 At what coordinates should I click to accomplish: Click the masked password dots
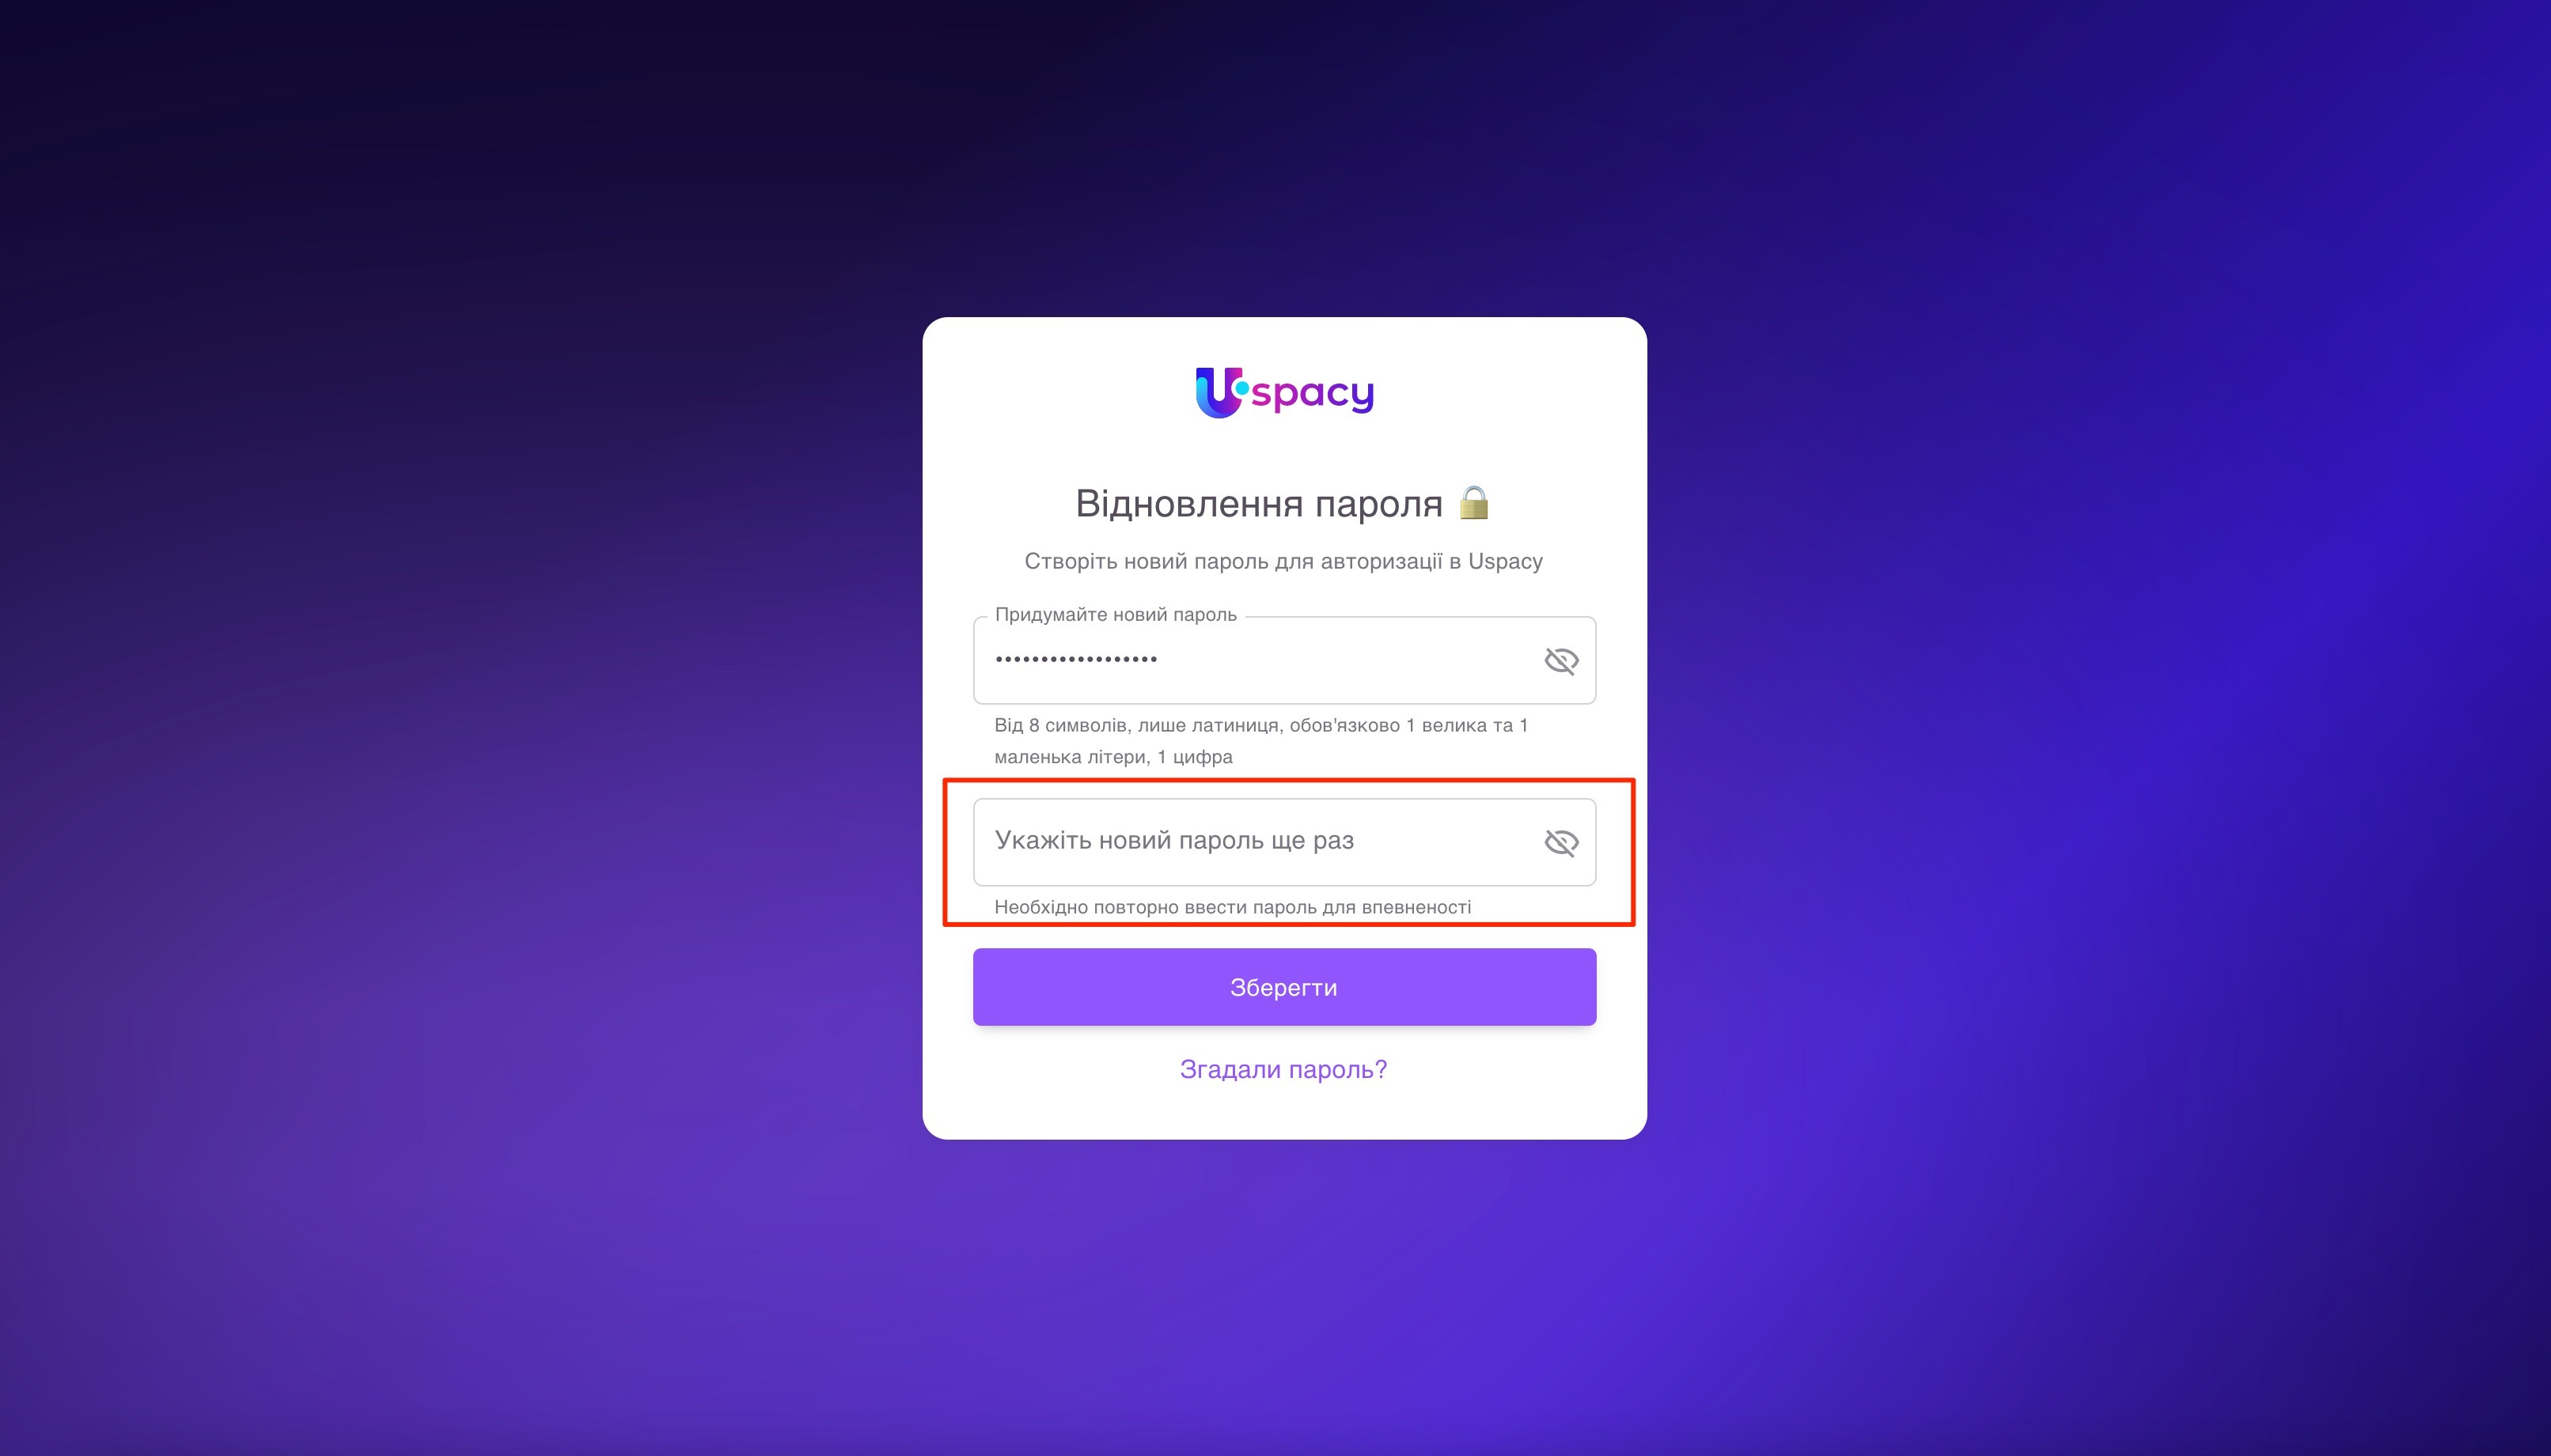[1076, 659]
